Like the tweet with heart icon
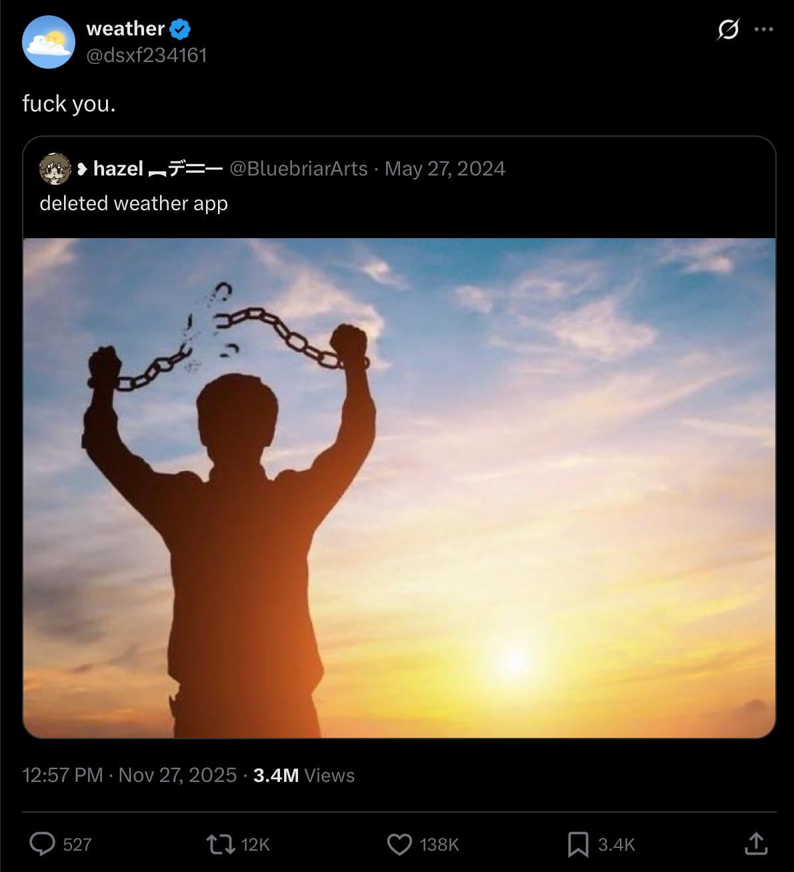The width and height of the screenshot is (794, 872). (x=399, y=844)
